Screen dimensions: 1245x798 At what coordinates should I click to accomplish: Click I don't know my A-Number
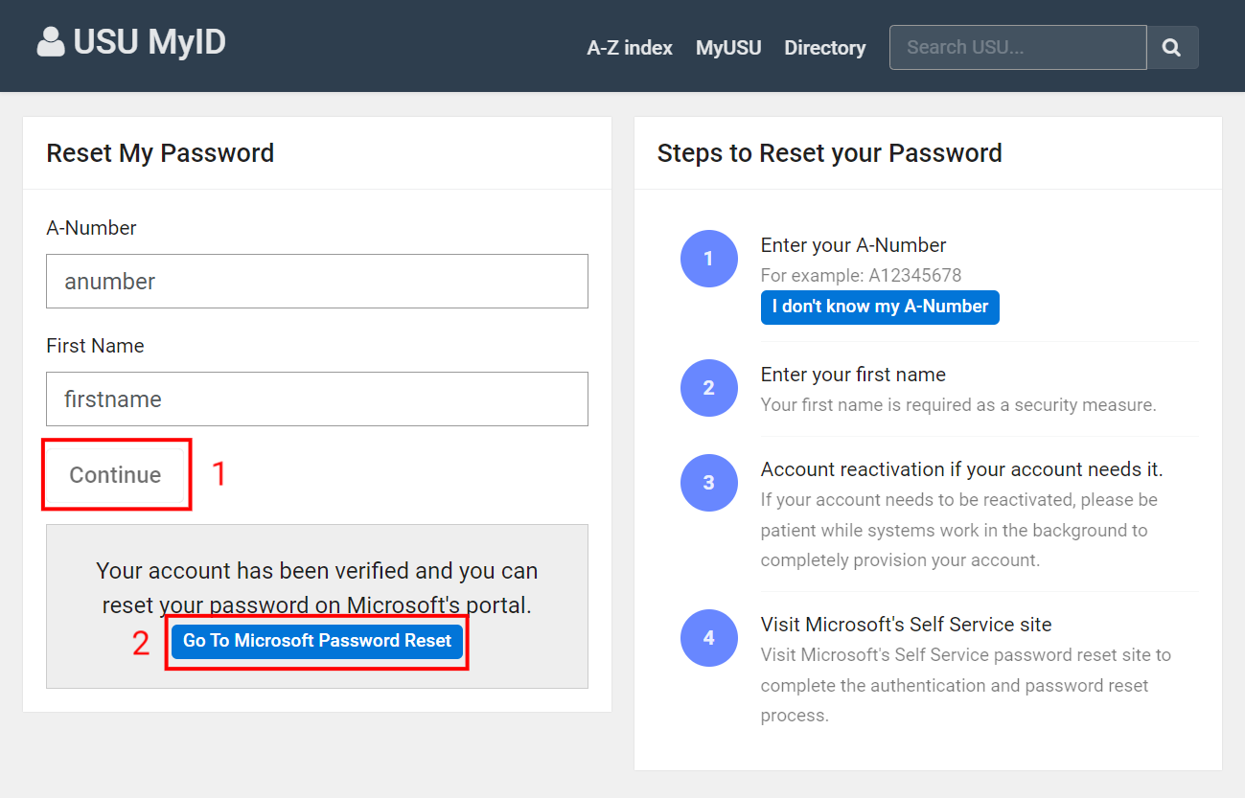(880, 307)
